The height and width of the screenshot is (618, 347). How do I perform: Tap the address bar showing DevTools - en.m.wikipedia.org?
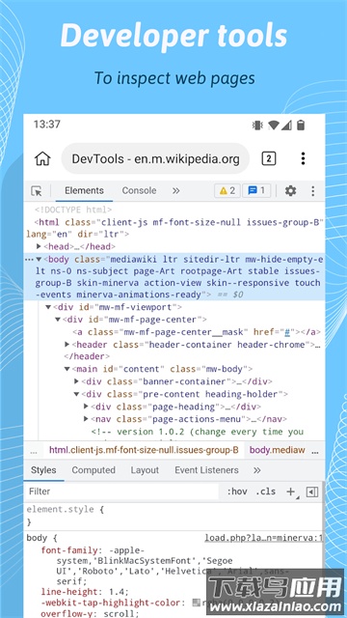point(155,158)
